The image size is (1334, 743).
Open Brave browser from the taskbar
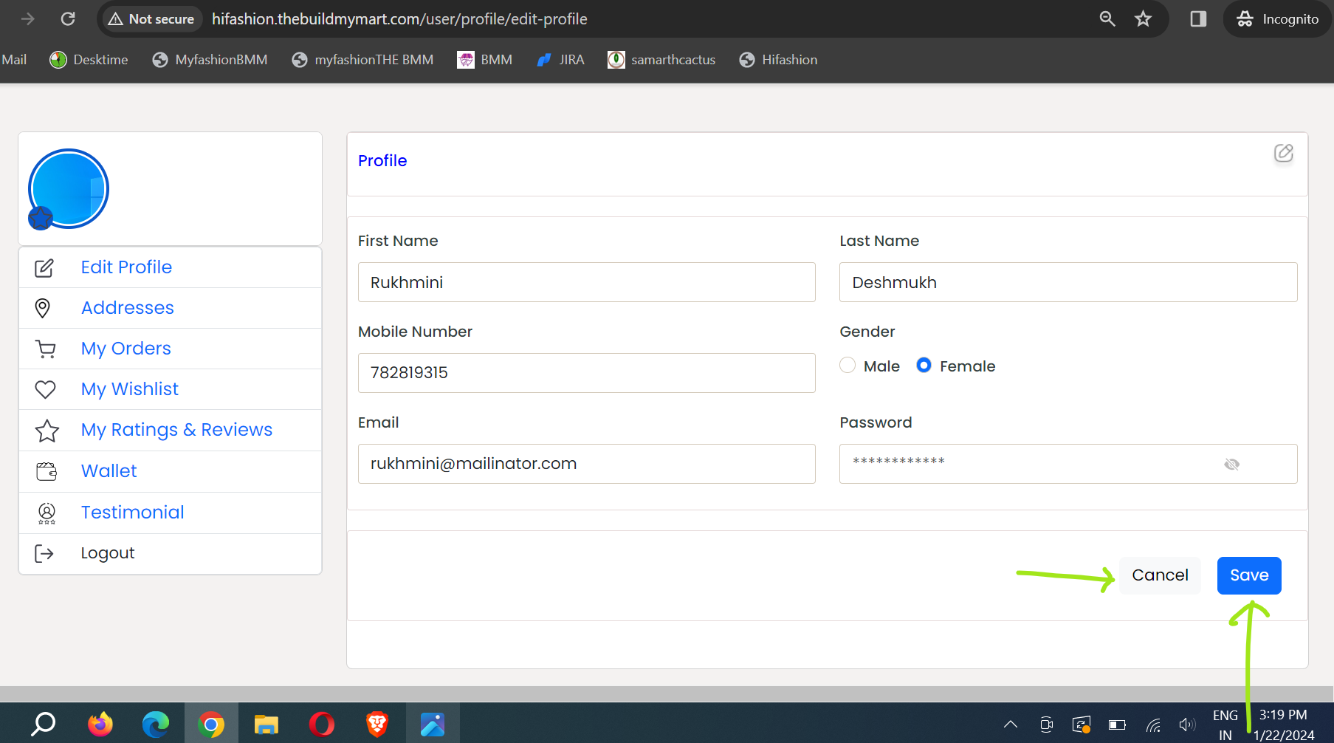click(377, 724)
